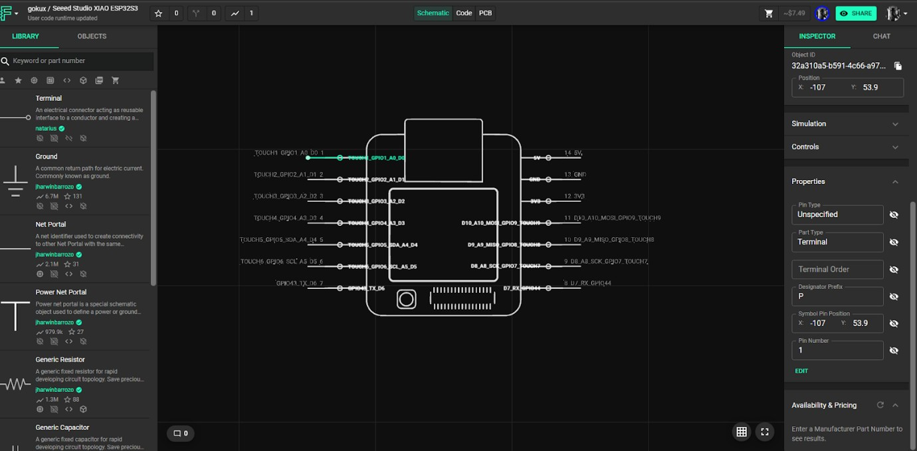
Task: Fit the schematic to fullscreen view
Action: [x=765, y=432]
